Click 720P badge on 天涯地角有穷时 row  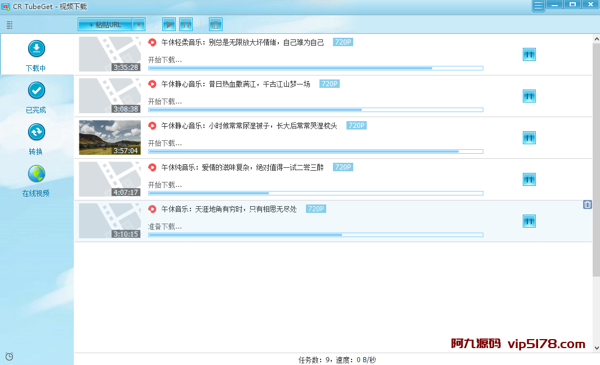[316, 209]
